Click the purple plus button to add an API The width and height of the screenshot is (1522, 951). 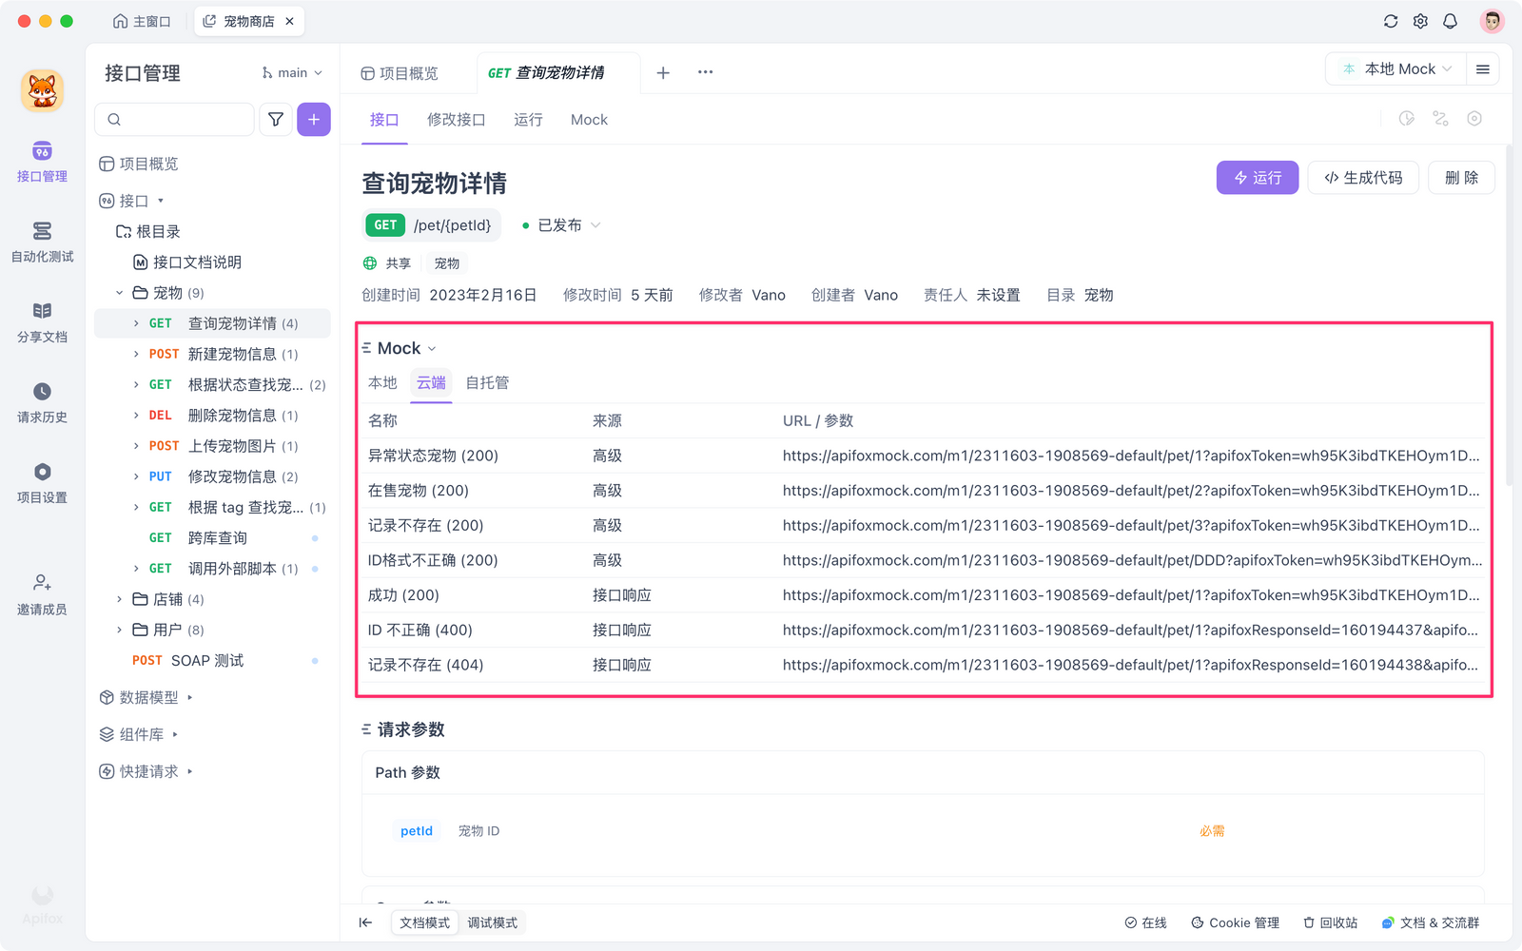pos(314,119)
